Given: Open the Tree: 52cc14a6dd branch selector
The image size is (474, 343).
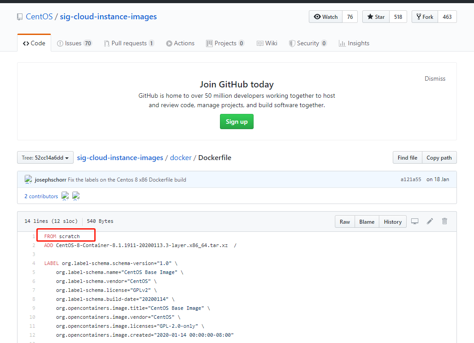Looking at the screenshot, I should (45, 157).
